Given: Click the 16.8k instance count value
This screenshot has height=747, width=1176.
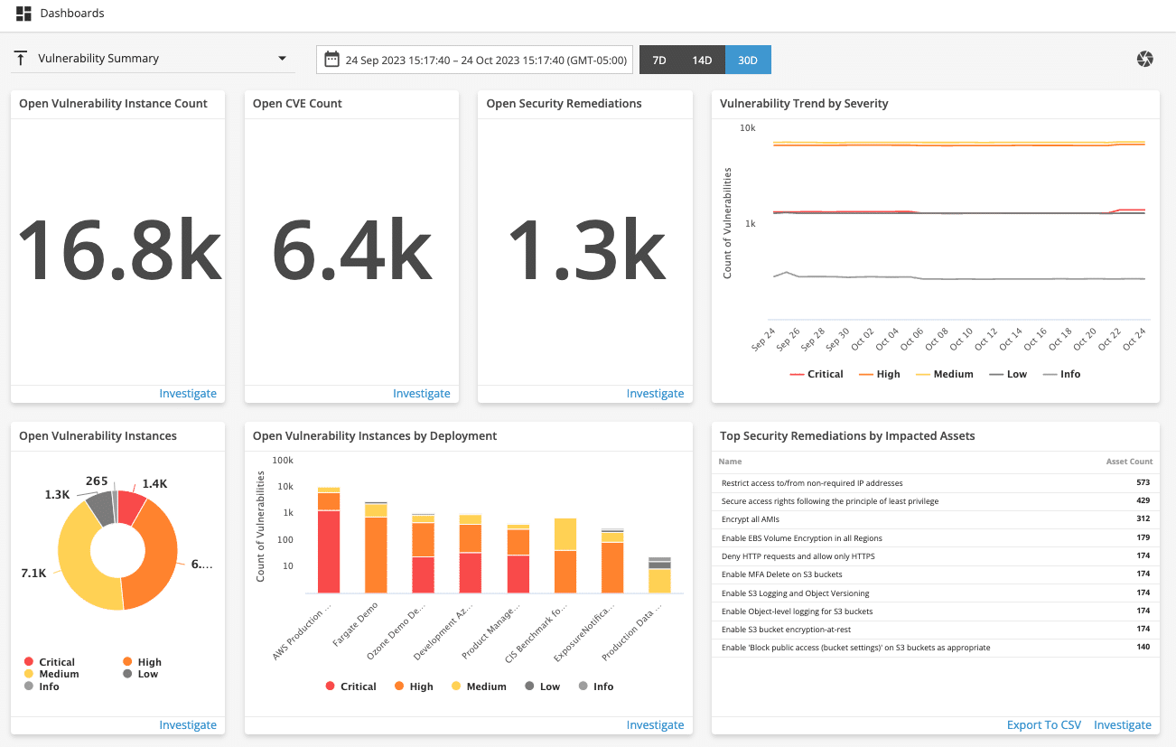Looking at the screenshot, I should tap(118, 251).
